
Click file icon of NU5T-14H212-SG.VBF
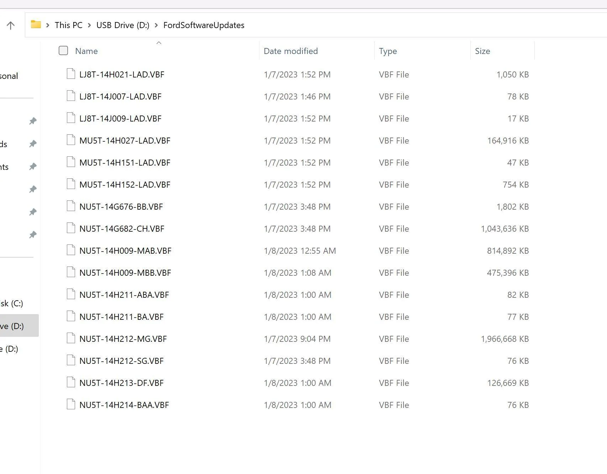[x=71, y=360]
